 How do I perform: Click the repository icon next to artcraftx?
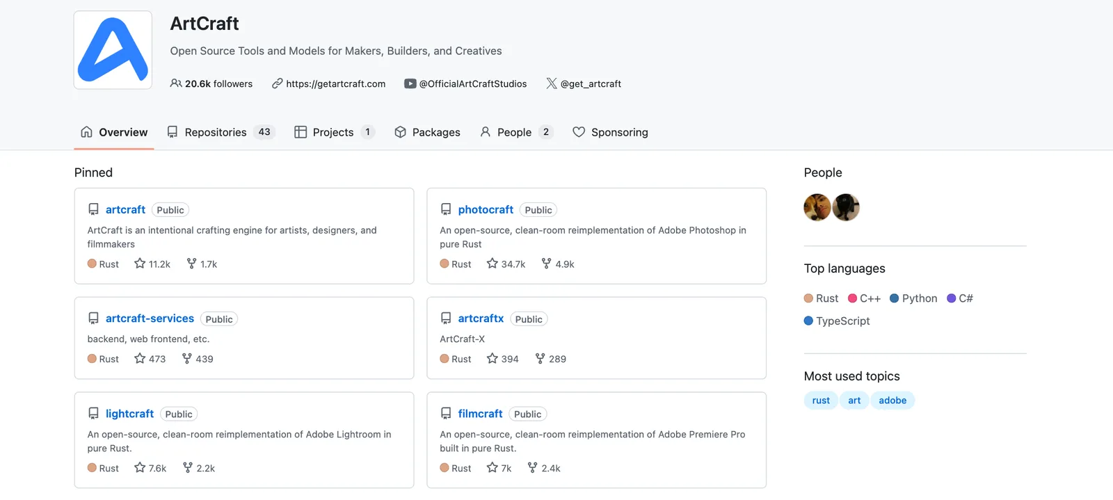(446, 318)
